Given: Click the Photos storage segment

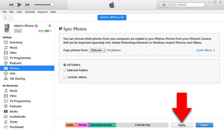Looking at the screenshot, I should click(83, 125).
